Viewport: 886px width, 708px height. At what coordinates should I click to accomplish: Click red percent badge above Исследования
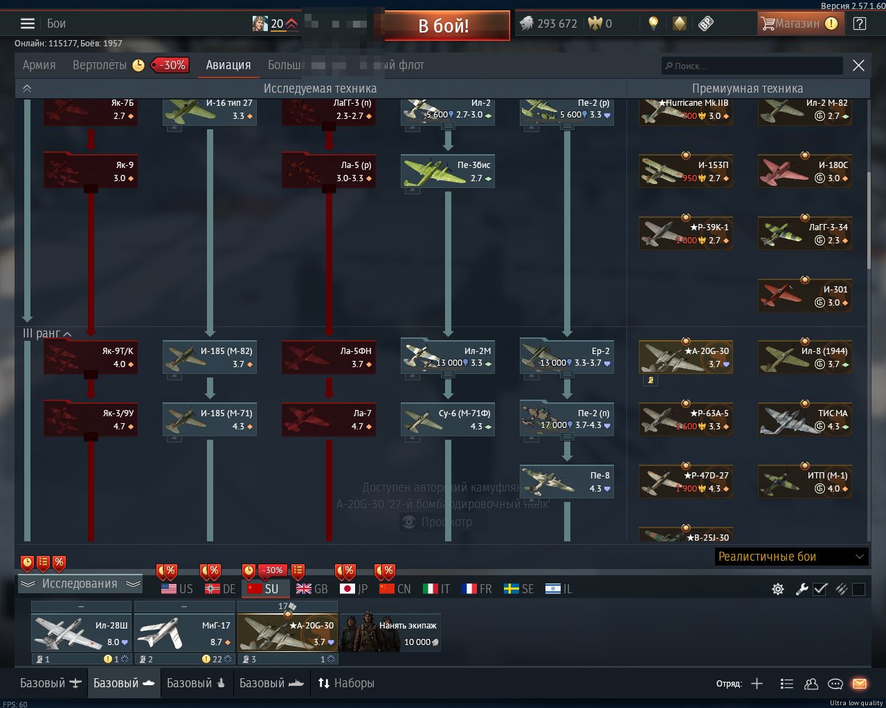coord(59,563)
